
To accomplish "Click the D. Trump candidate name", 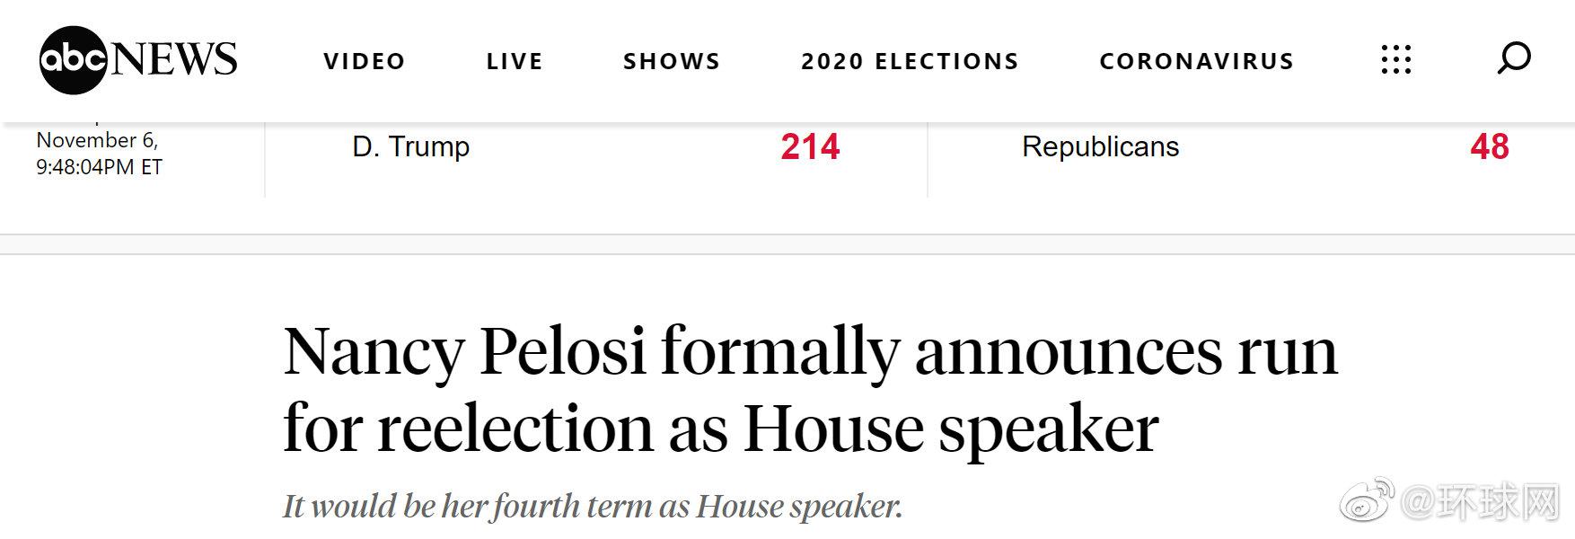I will click(x=410, y=146).
